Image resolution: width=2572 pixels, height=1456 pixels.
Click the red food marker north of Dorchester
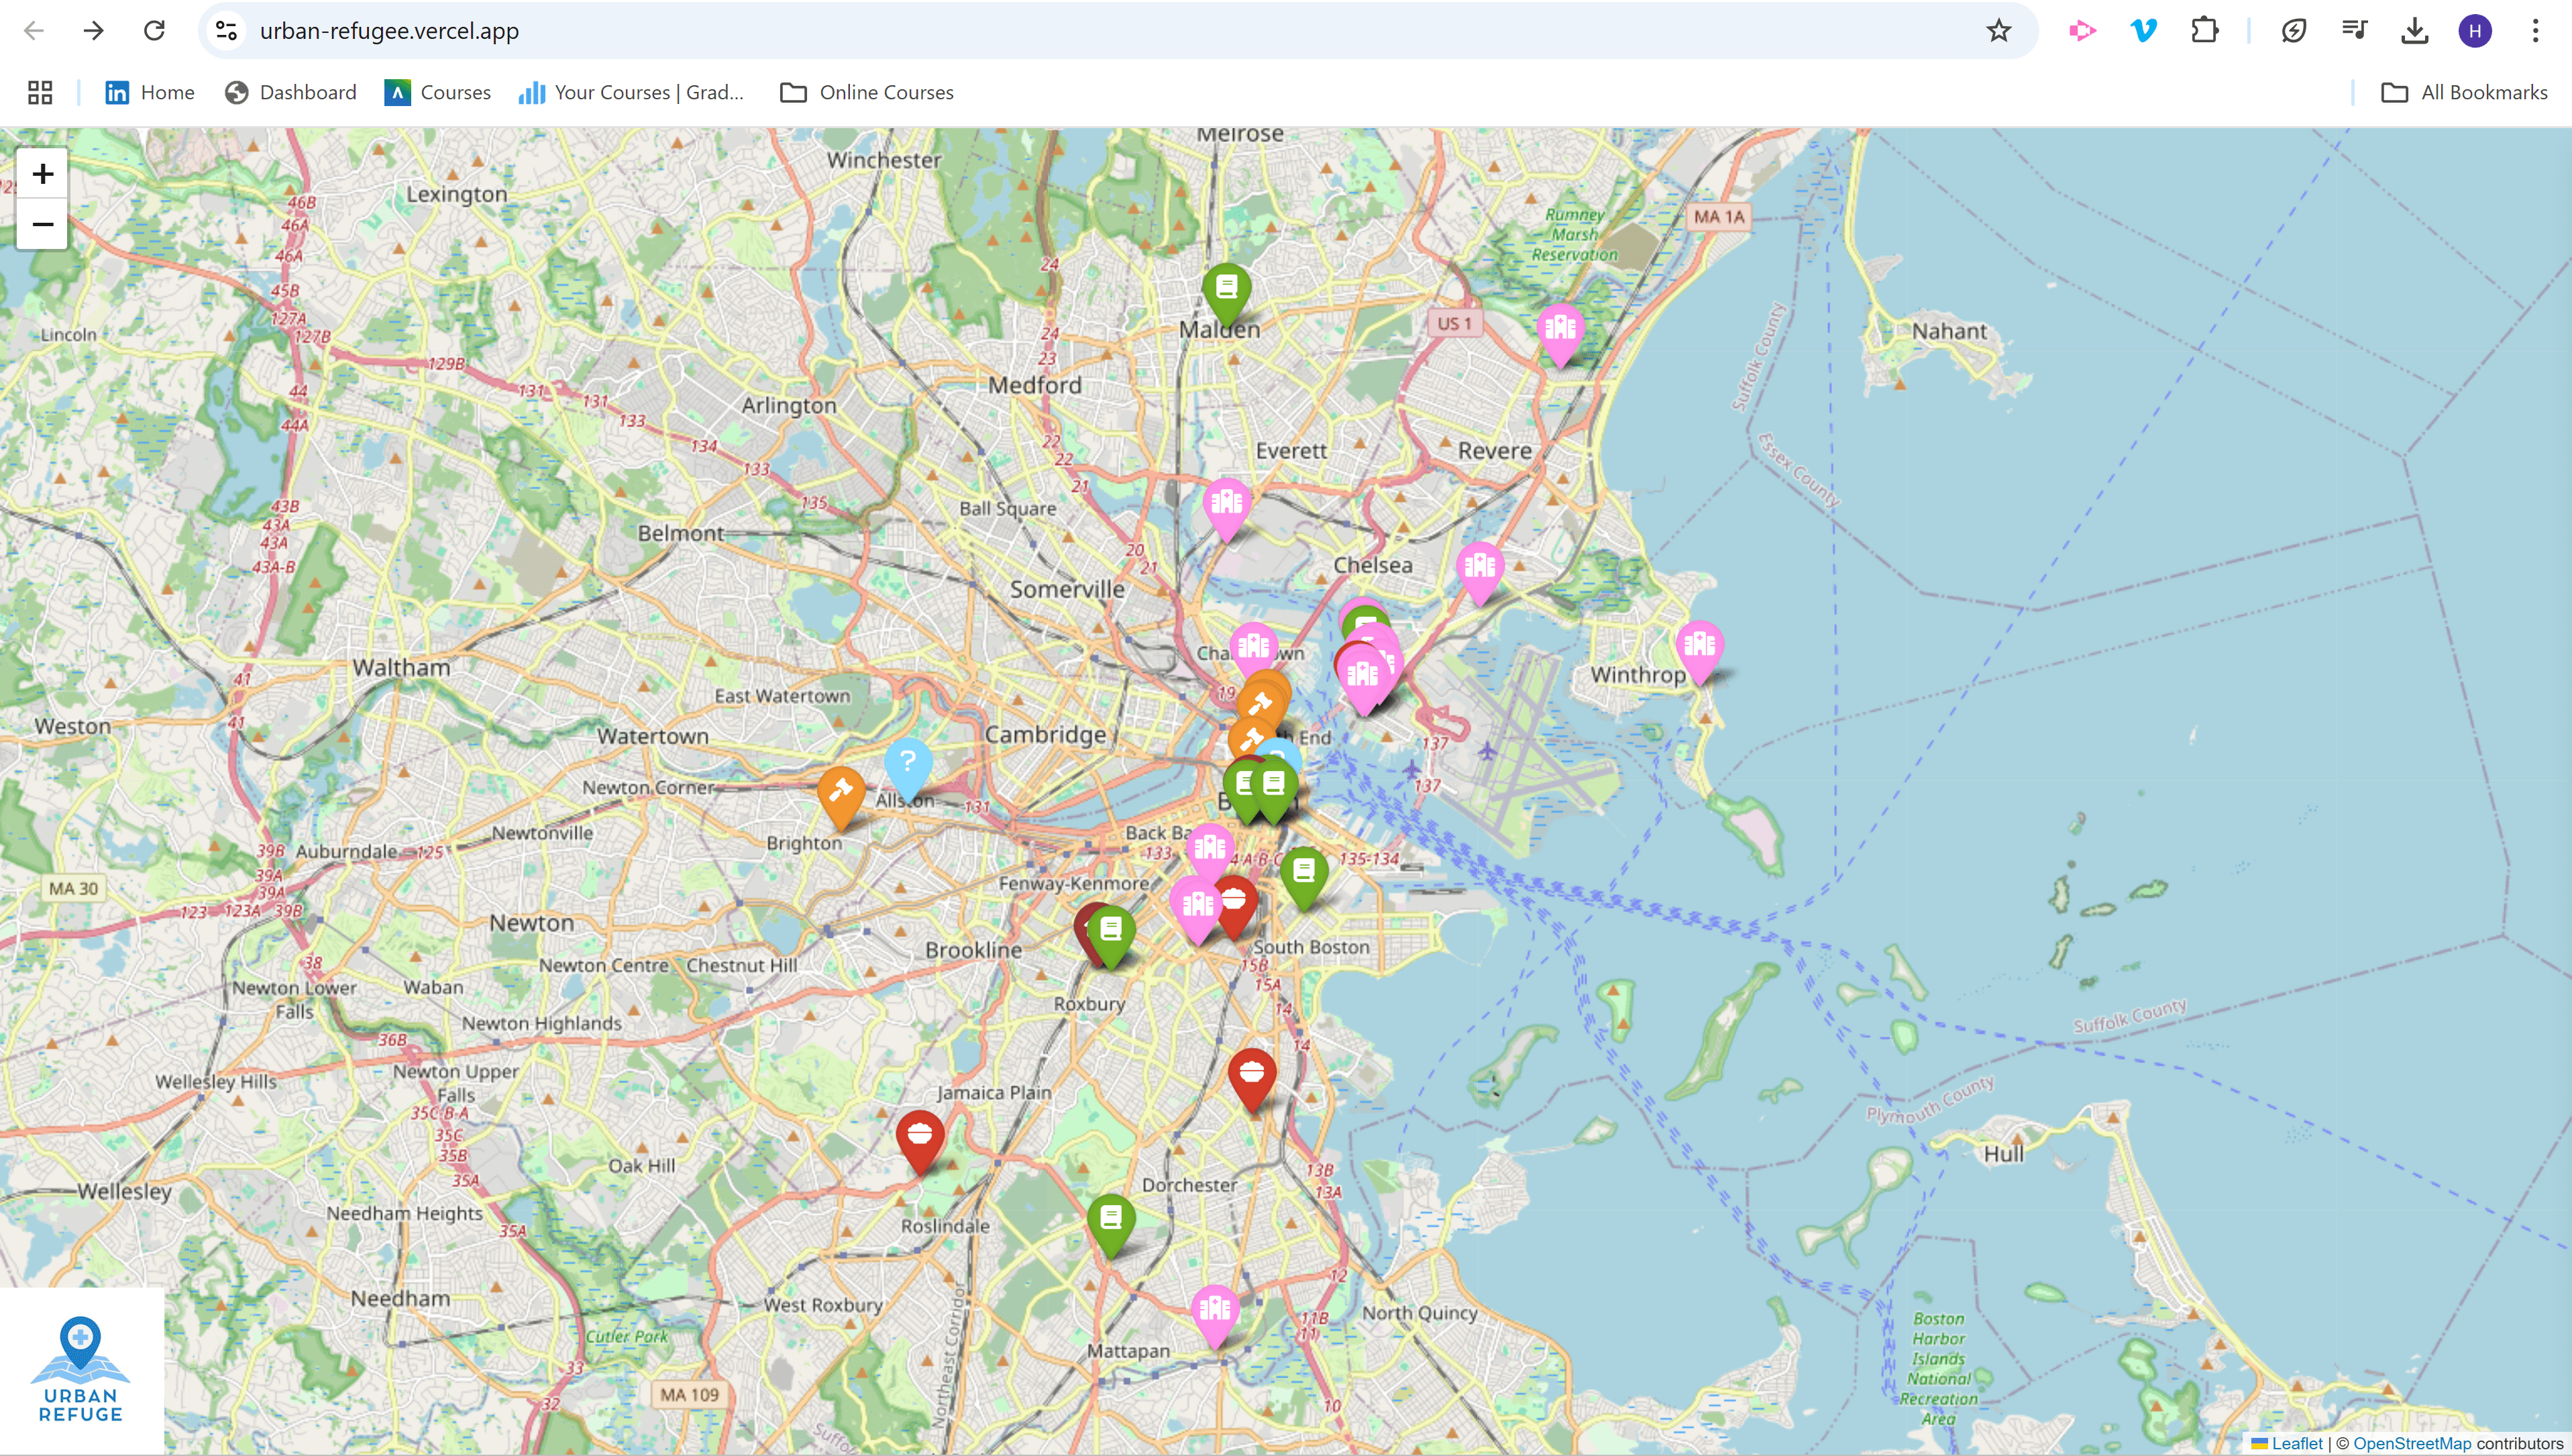click(x=1252, y=1076)
